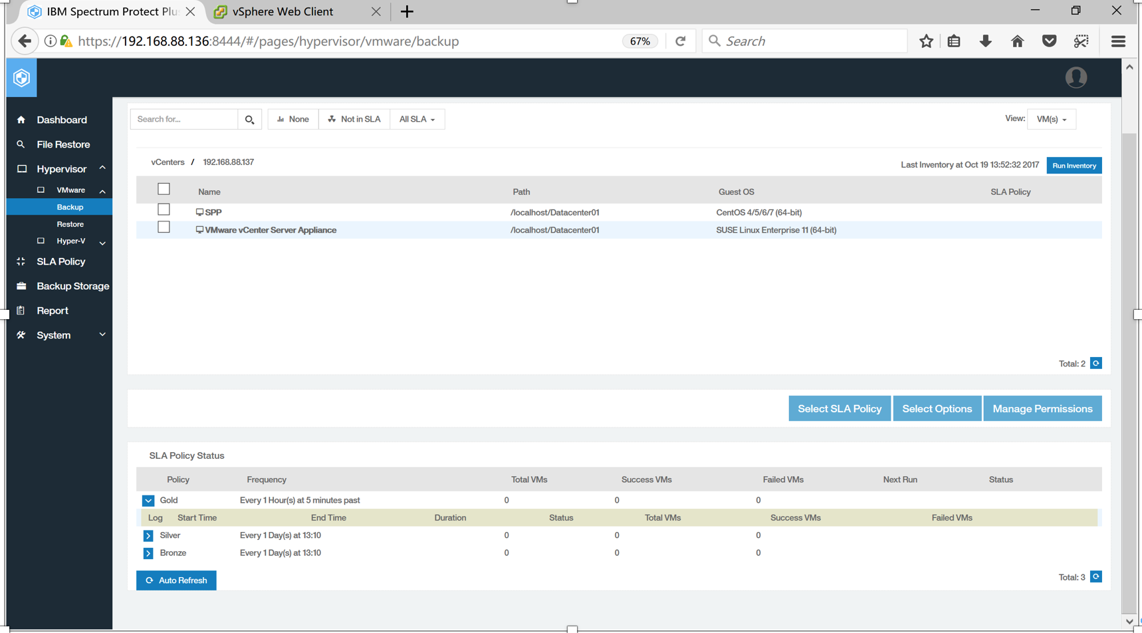
Task: Click the 67% zoom level indicator
Action: [x=639, y=41]
